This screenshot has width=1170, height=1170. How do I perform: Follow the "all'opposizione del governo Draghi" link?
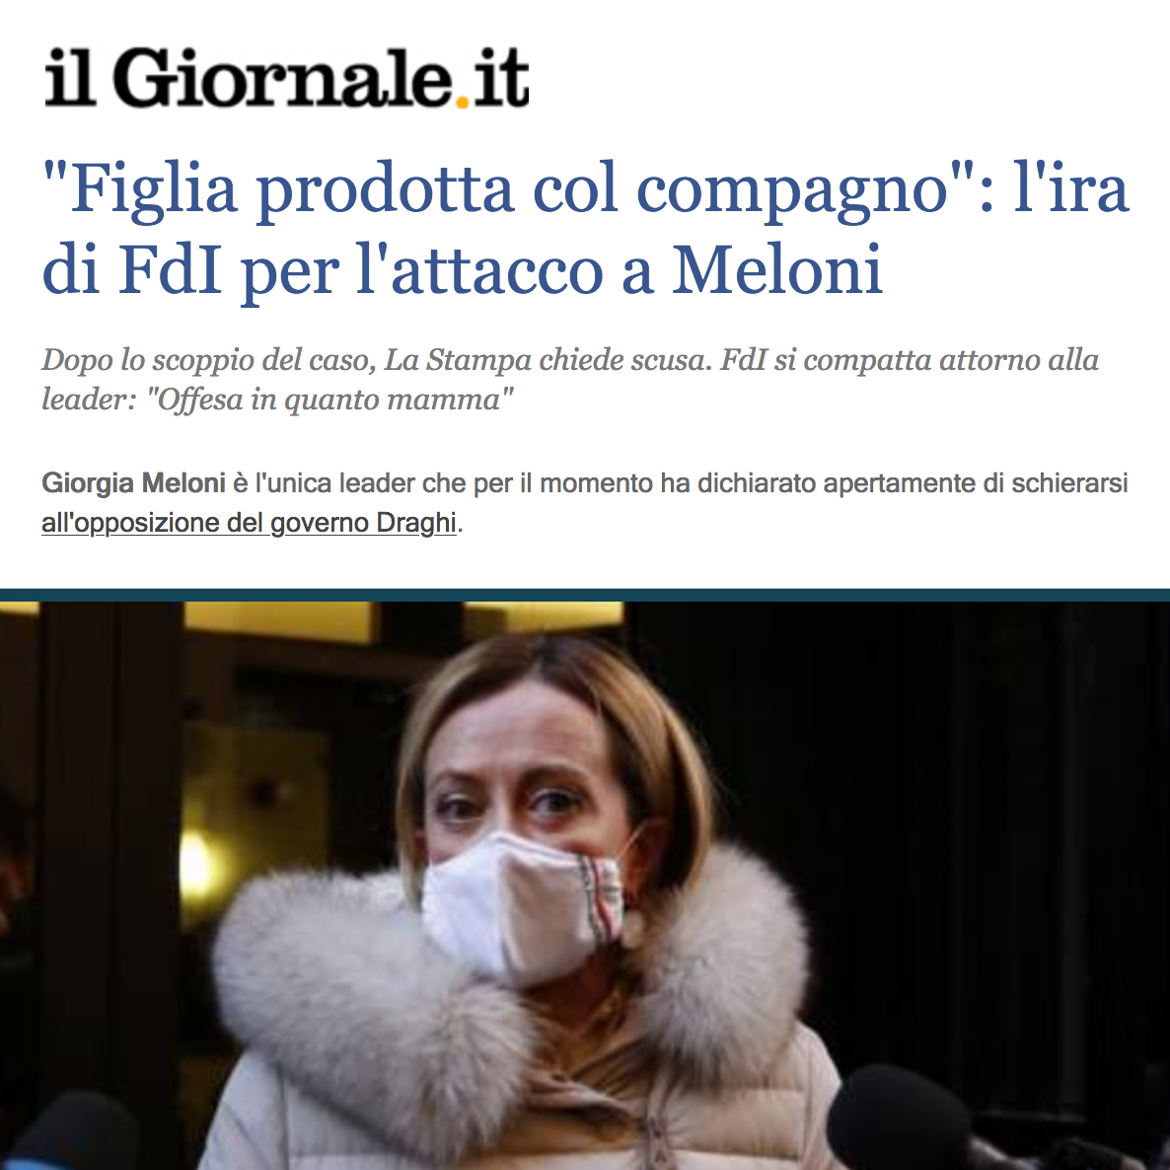[x=249, y=522]
